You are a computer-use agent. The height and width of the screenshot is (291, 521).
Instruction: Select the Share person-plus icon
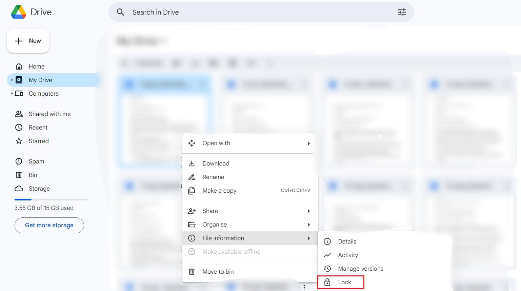point(192,211)
